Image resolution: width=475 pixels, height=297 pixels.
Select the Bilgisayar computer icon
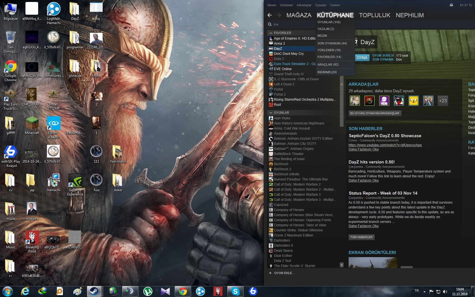(11, 11)
